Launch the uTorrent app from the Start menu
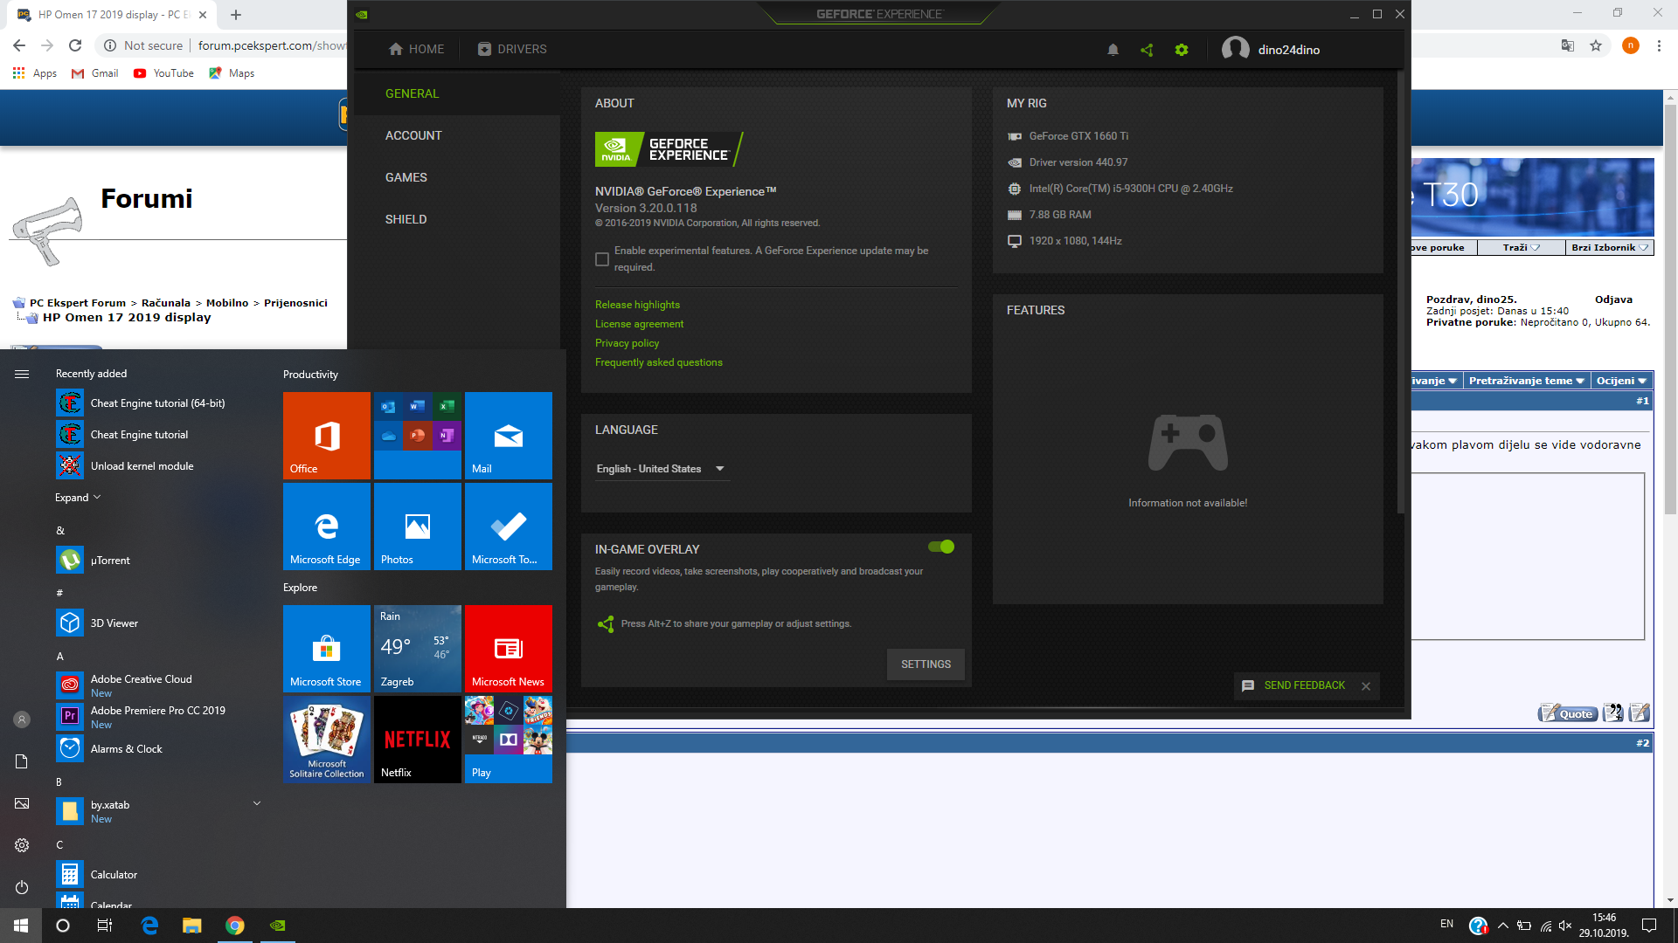 [x=110, y=561]
